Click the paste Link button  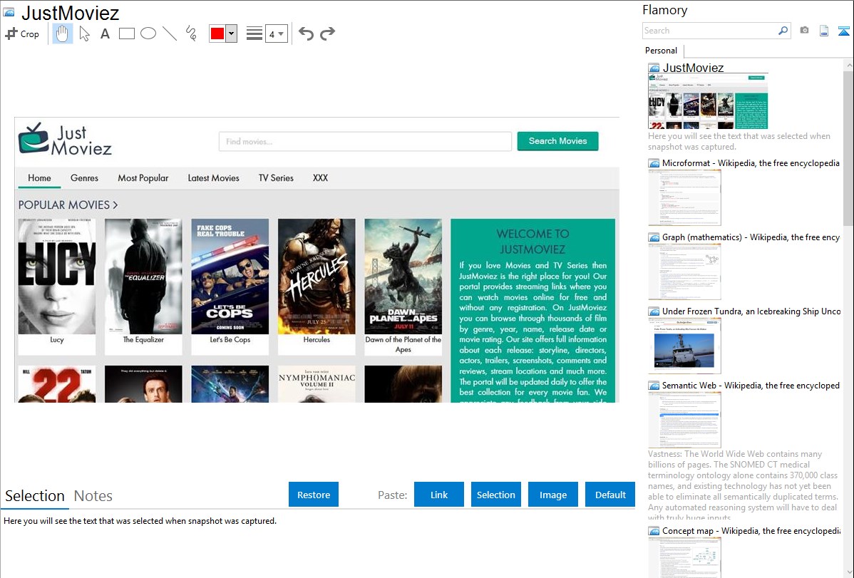pos(439,495)
